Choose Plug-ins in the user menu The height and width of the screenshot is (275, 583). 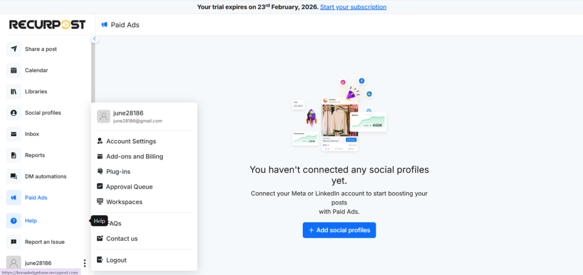point(118,172)
